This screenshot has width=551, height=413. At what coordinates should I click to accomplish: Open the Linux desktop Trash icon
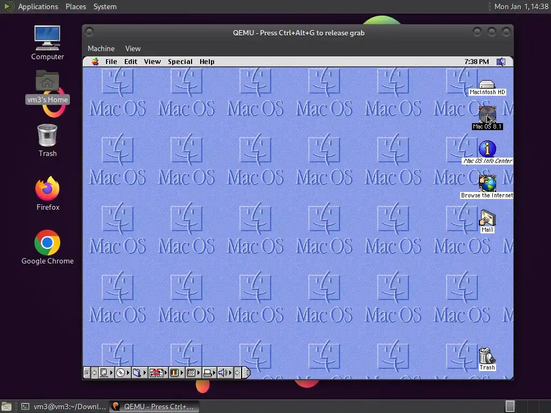(47, 140)
